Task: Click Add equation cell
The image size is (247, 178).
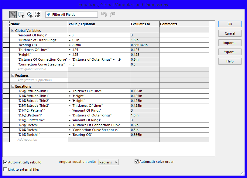Action: 39,139
